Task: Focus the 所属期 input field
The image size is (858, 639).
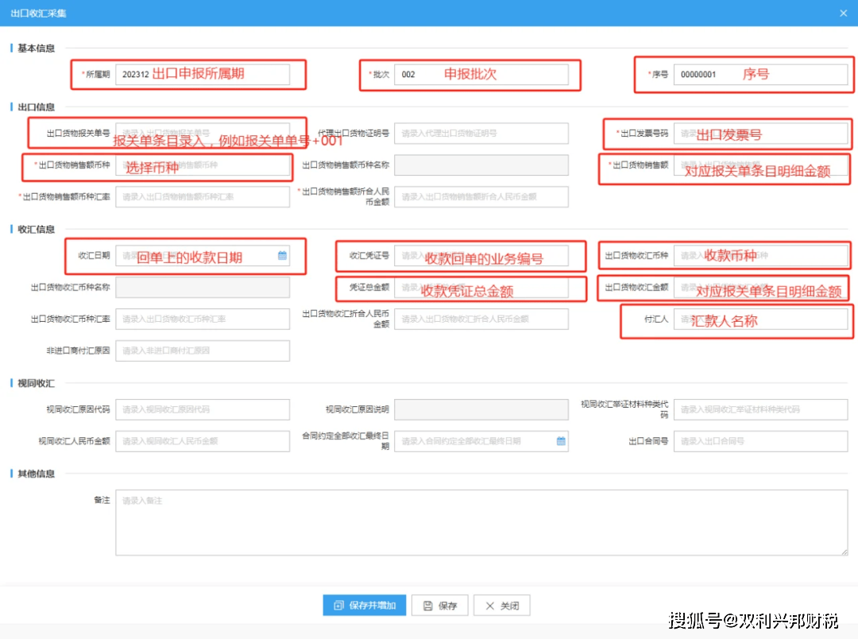Action: [203, 75]
